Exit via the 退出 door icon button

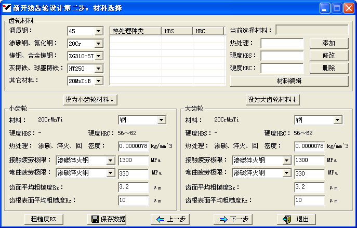pyautogui.click(x=296, y=219)
